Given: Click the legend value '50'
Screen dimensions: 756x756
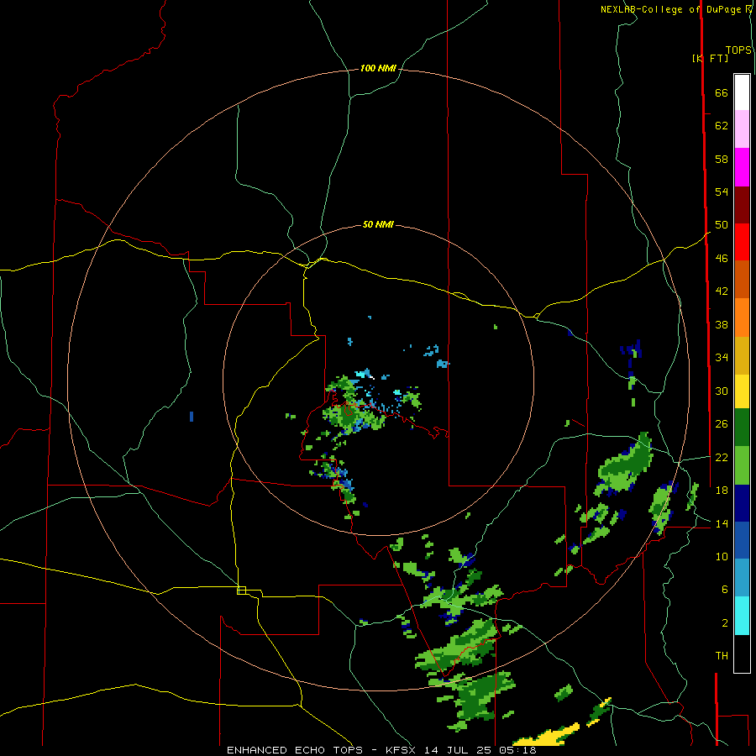Looking at the screenshot, I should [x=722, y=224].
